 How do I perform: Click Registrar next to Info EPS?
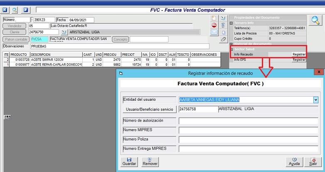(299, 60)
